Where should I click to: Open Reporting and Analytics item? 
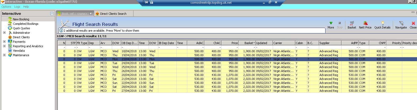(28, 46)
